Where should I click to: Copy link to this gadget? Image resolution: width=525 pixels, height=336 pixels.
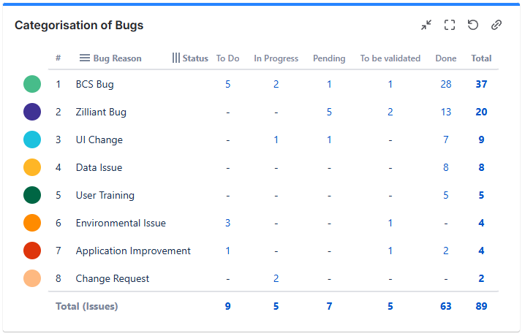coord(496,25)
